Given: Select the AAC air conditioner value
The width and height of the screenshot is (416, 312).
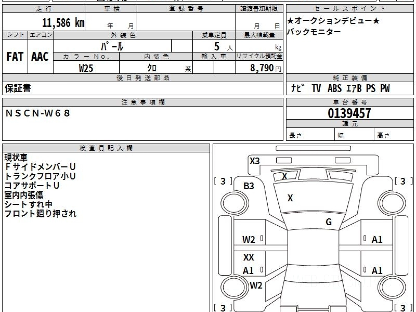Looking at the screenshot, I should click(x=40, y=57).
